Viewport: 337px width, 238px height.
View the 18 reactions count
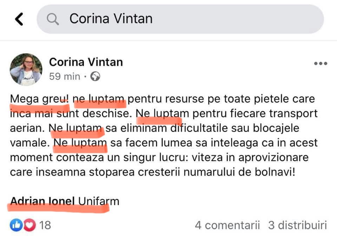tap(45, 225)
